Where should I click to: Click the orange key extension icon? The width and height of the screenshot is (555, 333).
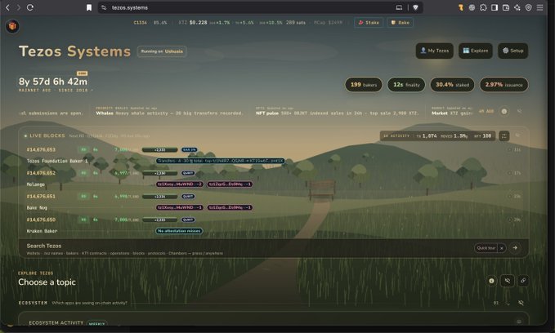(x=460, y=7)
